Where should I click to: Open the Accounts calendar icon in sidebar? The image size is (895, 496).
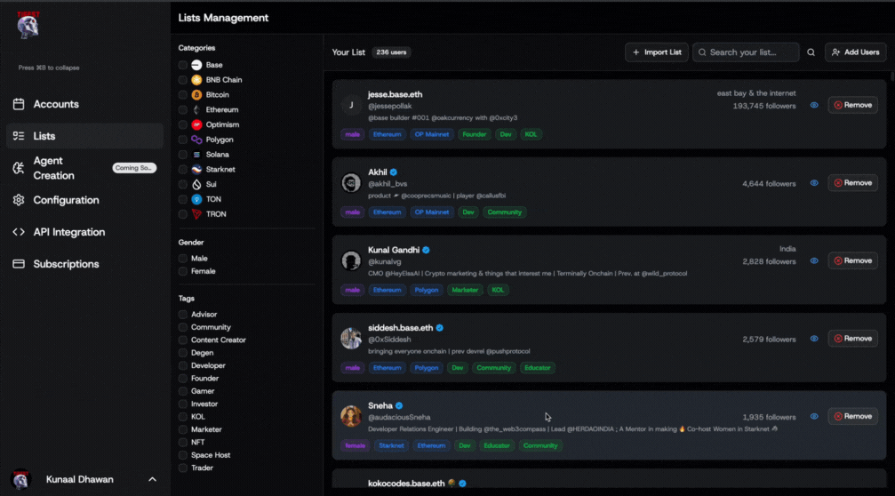(x=19, y=104)
